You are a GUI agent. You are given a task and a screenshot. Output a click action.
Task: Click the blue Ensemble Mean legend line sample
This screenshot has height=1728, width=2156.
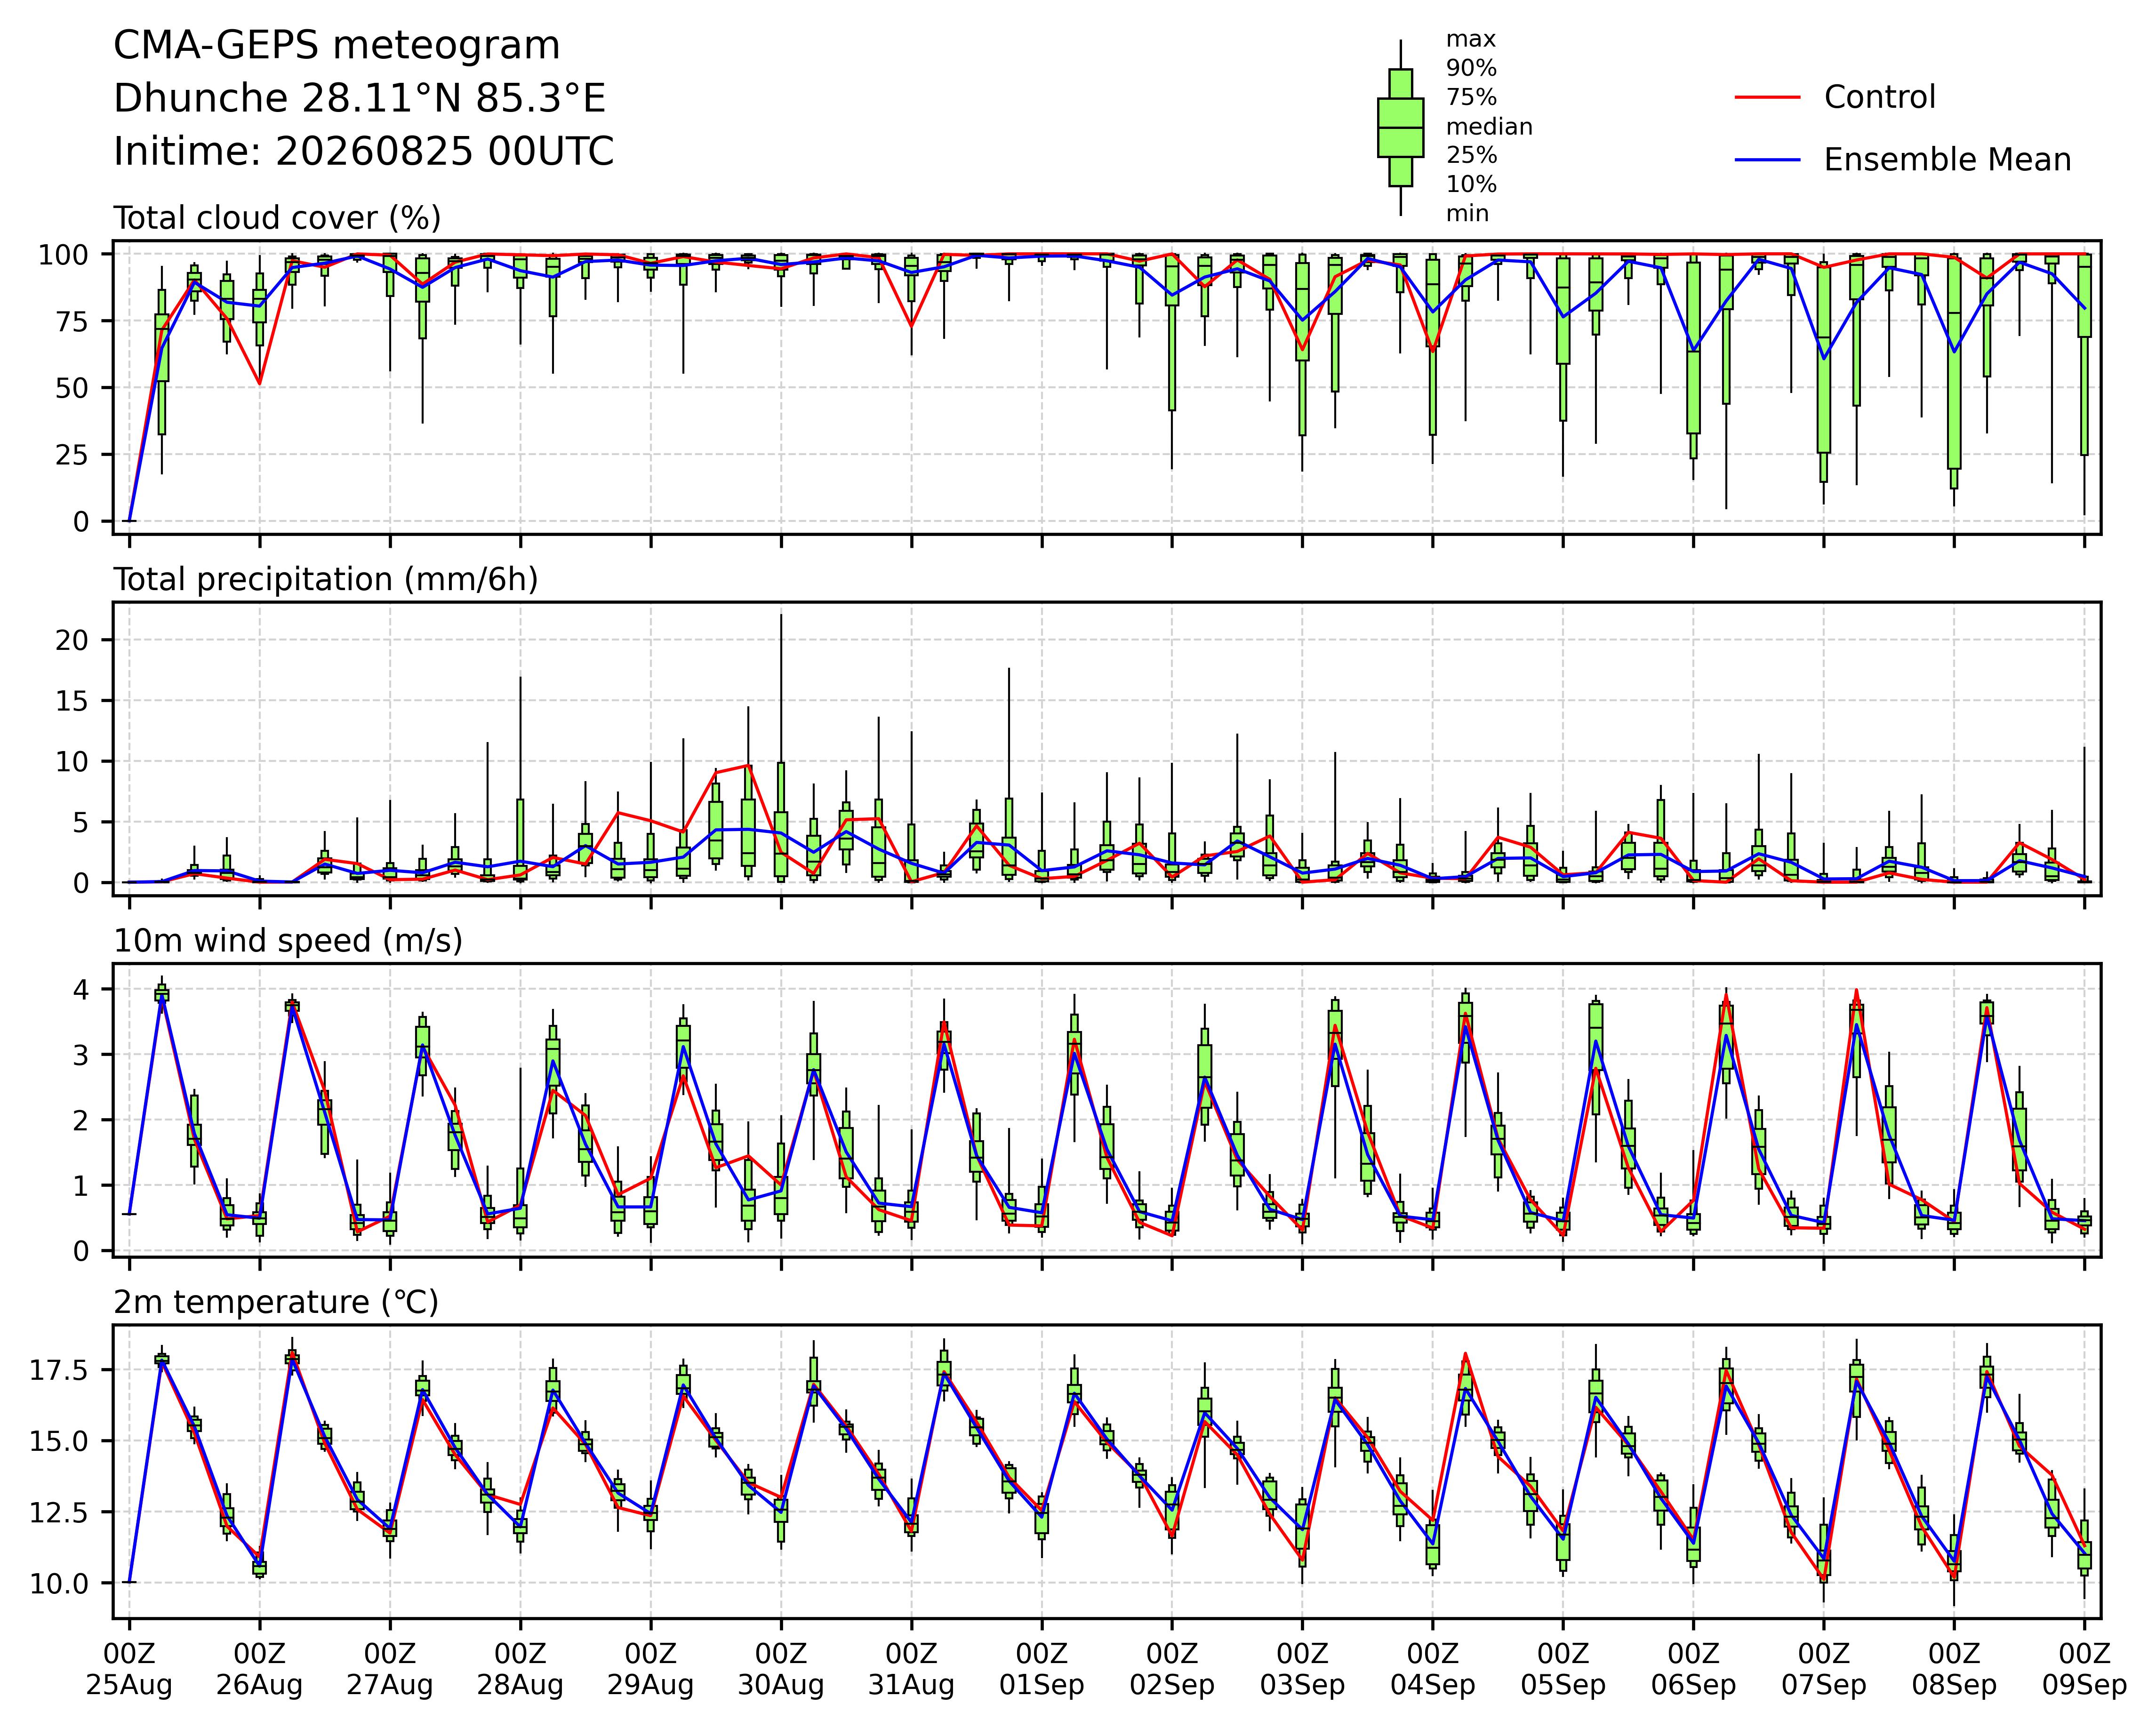pos(1767,160)
